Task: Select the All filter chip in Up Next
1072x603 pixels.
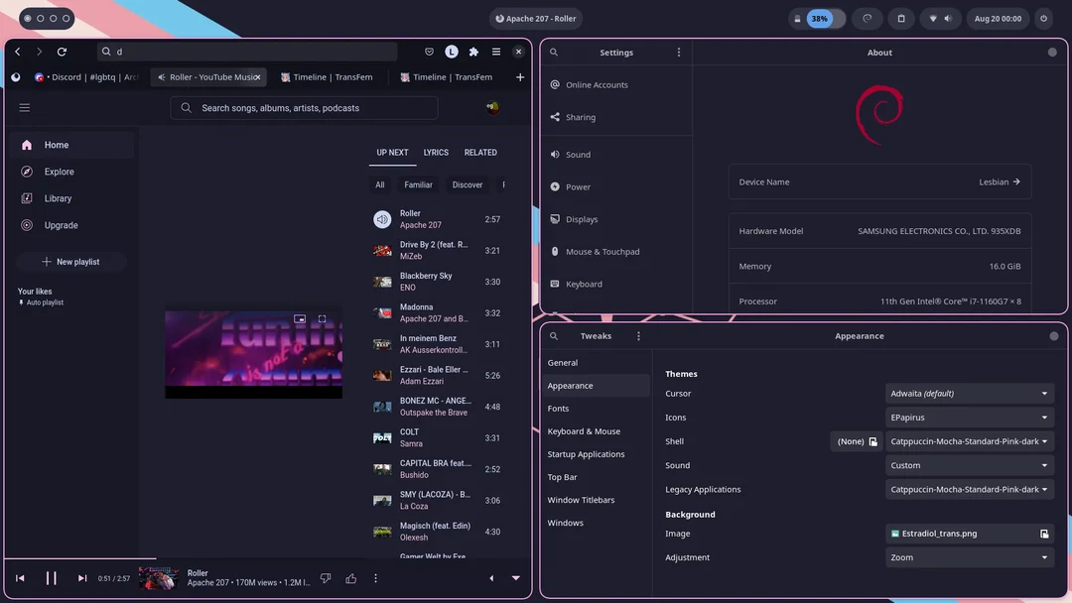Action: click(x=379, y=183)
